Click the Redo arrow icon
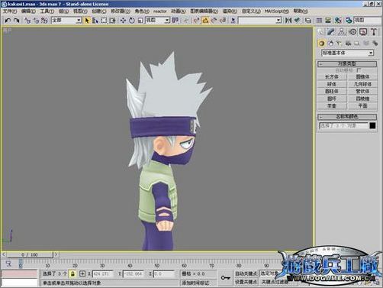383x288 pixels. (x=17, y=21)
